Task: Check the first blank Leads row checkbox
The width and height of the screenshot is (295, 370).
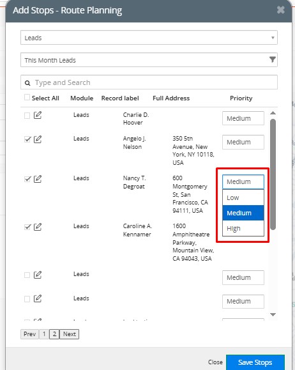Action: (27, 275)
